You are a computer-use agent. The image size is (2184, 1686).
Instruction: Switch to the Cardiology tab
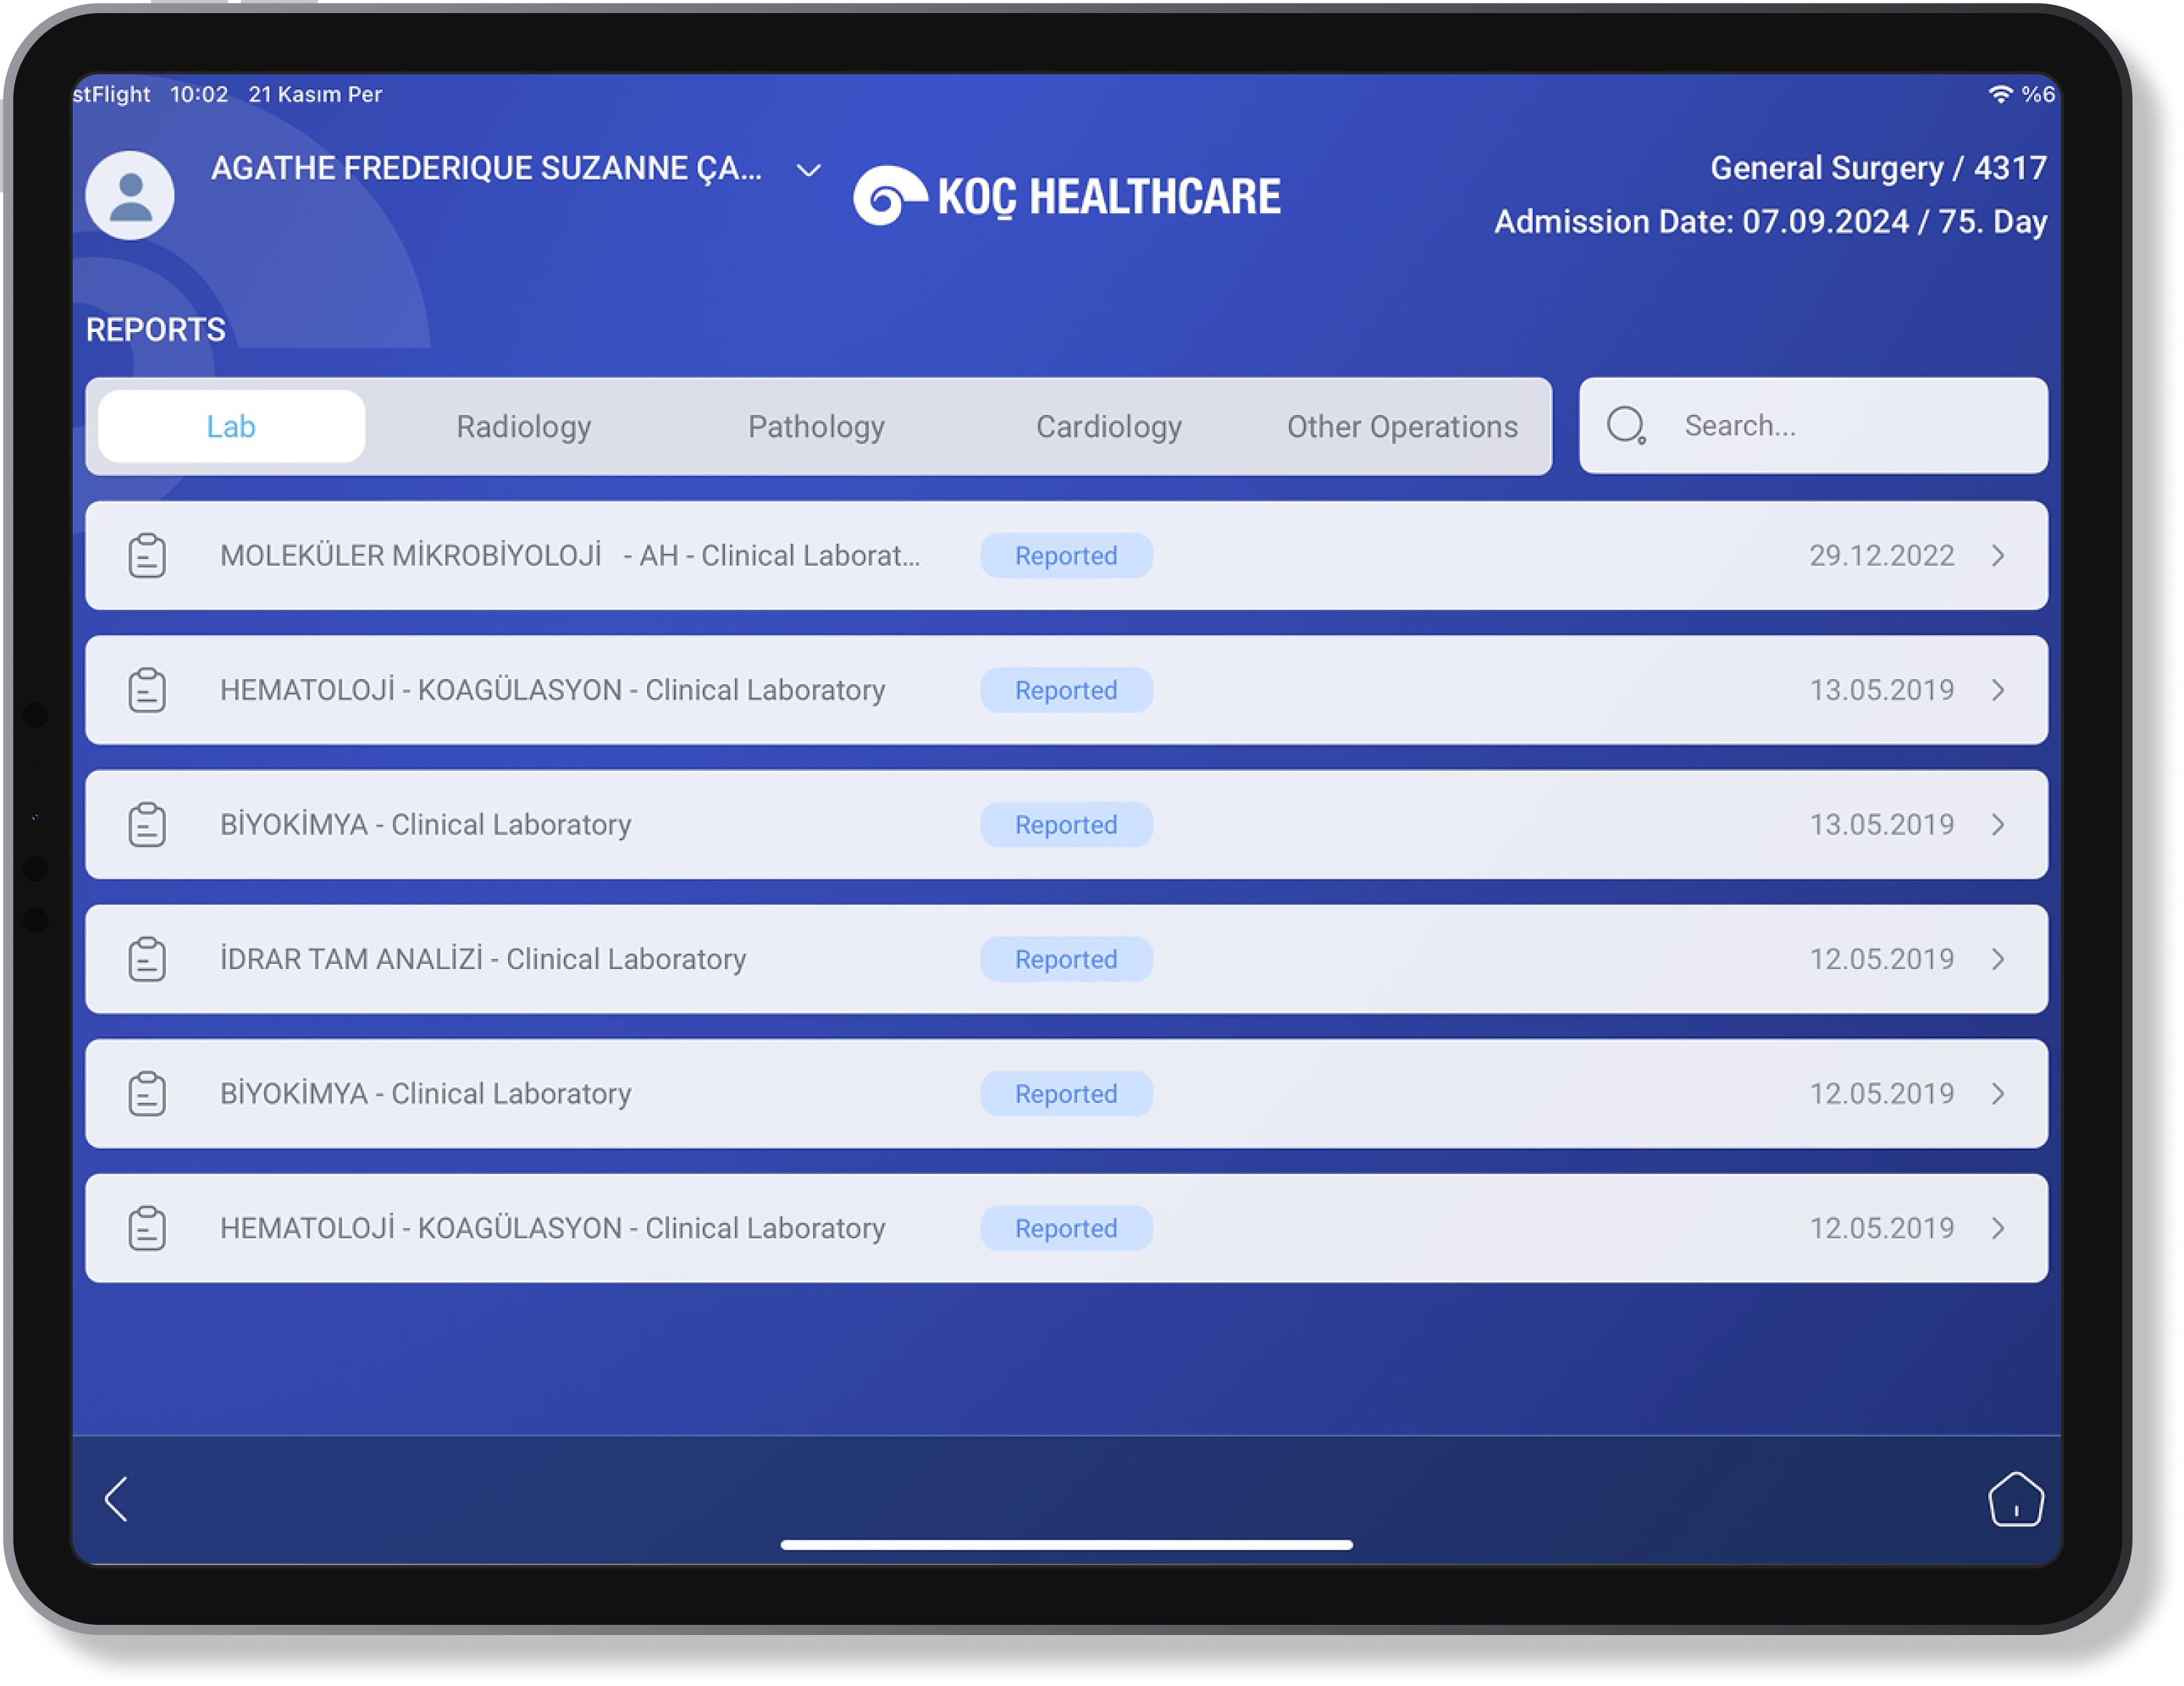pos(1108,427)
